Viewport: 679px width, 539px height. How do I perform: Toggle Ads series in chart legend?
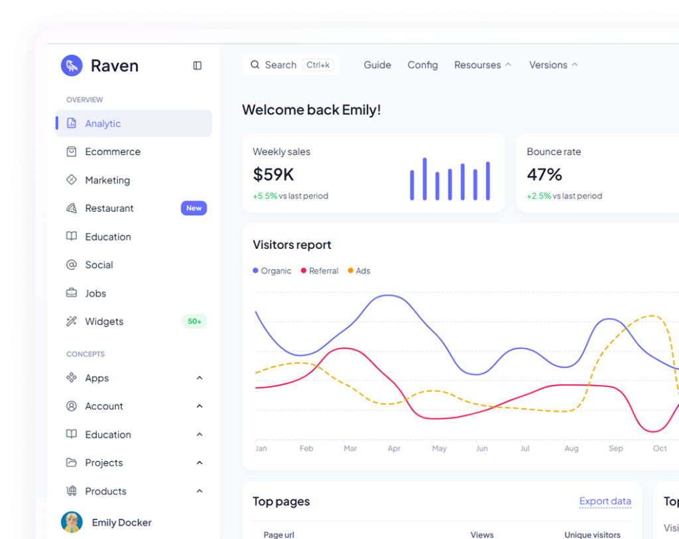coord(359,271)
